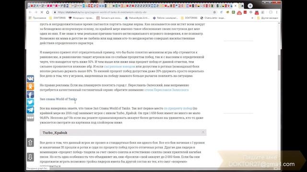The image size is (307, 172).
Task: Open the first DOKTOR666 bookmark folder
Action: click(x=58, y=18)
